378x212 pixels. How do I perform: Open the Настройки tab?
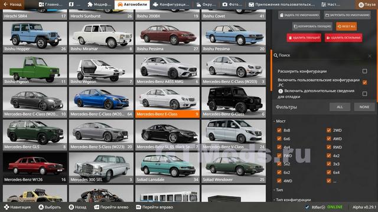click(x=331, y=4)
